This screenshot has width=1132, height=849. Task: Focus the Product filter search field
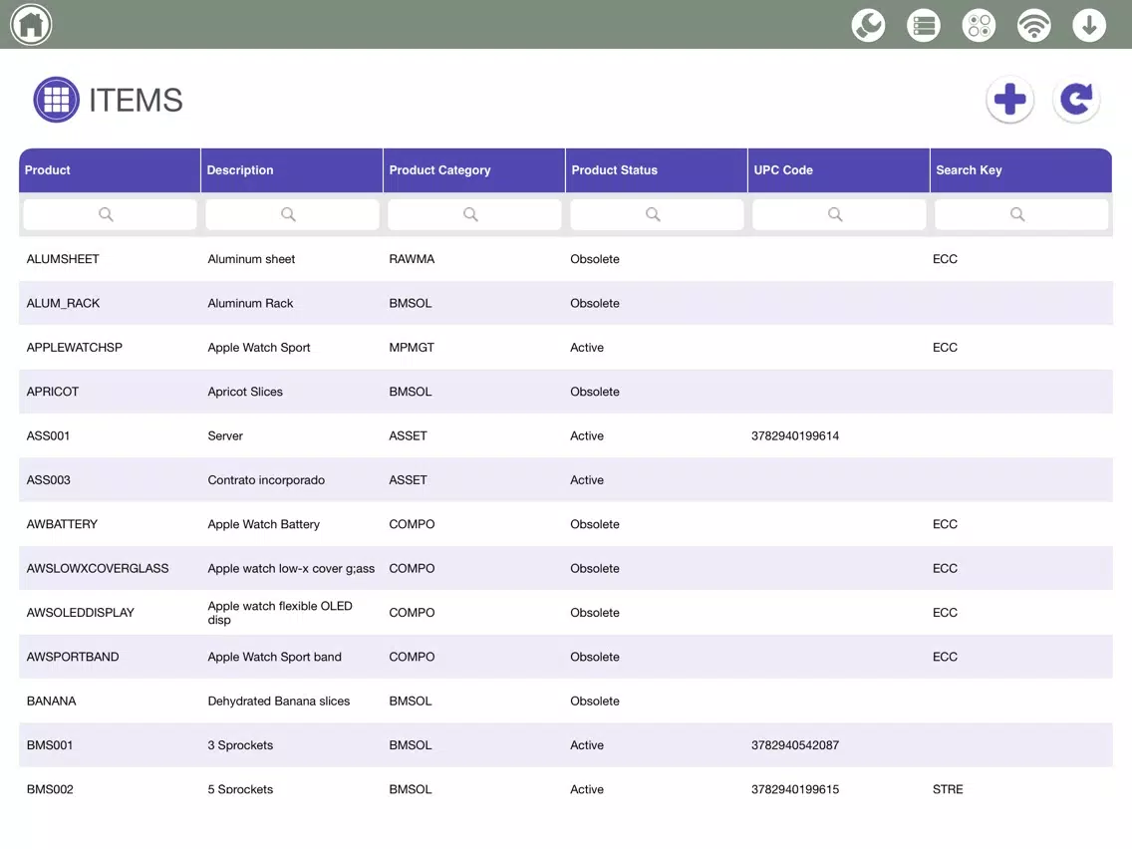[x=110, y=214]
